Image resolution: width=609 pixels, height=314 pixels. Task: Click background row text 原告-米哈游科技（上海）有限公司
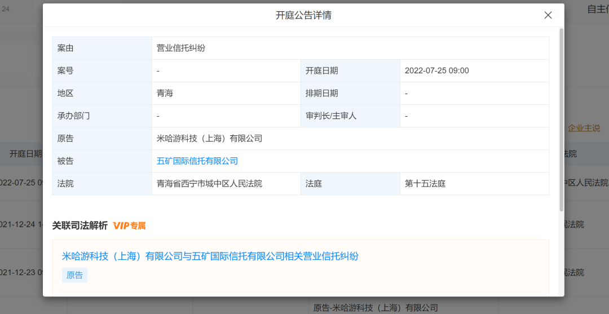coord(376,308)
